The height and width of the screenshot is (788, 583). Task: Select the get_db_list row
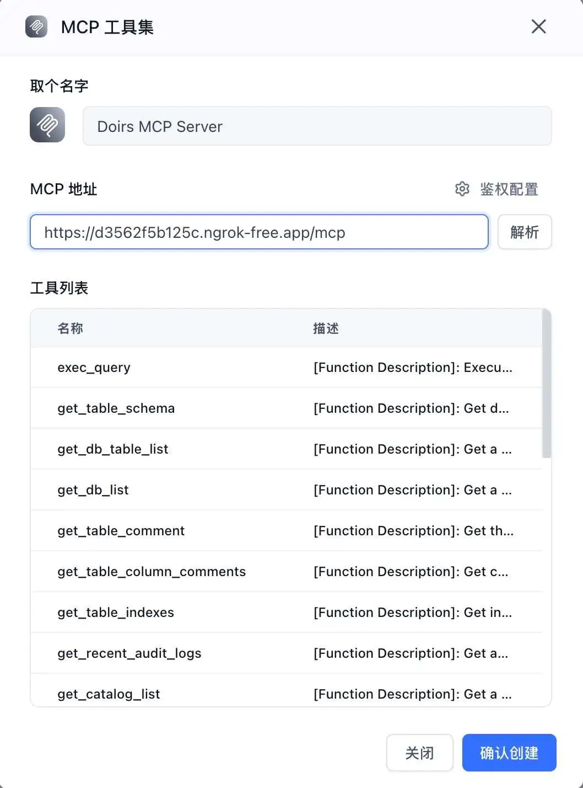(x=287, y=490)
